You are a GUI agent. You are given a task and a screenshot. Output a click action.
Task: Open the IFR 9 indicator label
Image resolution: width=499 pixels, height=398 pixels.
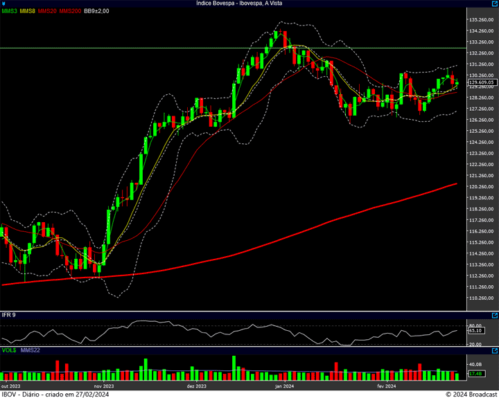pyautogui.click(x=9, y=315)
